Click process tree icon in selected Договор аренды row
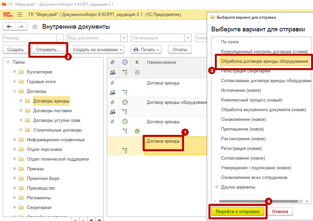Viewport: 313px width, 221px height. pyautogui.click(x=125, y=150)
